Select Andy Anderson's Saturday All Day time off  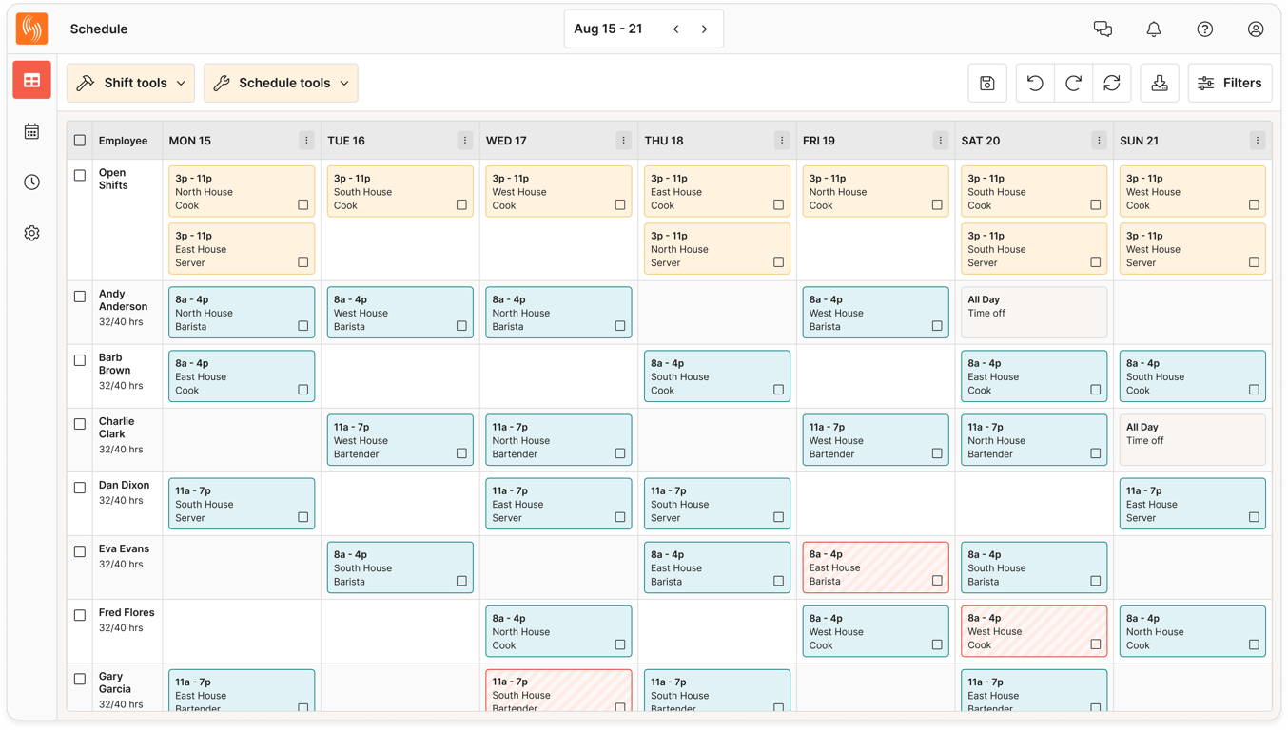tap(1034, 313)
